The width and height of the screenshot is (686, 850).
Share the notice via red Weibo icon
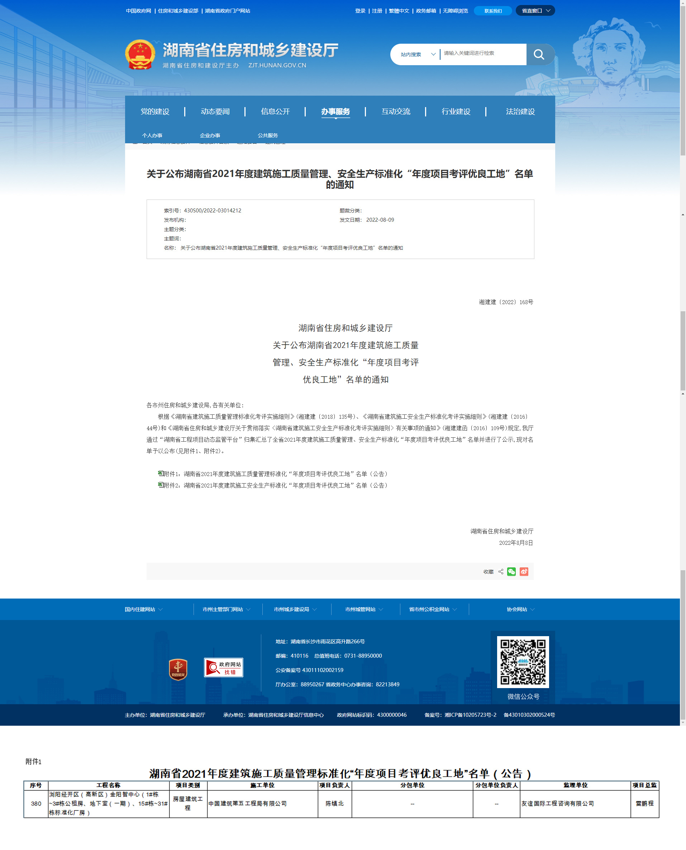pyautogui.click(x=524, y=572)
